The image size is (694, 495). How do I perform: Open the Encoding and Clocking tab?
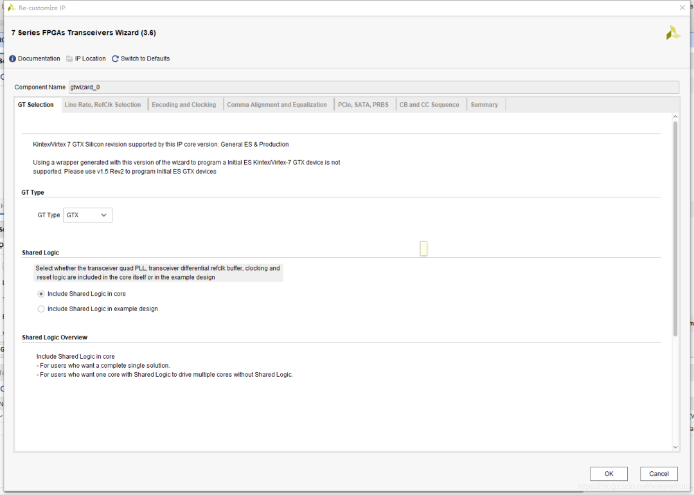184,105
